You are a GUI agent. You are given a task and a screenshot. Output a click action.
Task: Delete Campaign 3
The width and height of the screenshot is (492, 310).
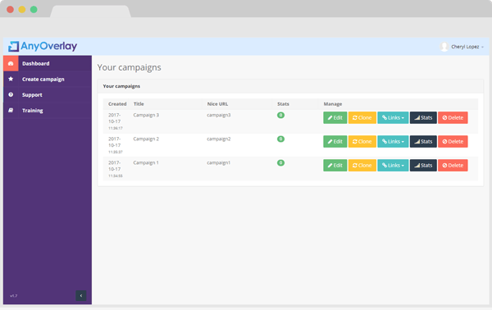coord(453,117)
